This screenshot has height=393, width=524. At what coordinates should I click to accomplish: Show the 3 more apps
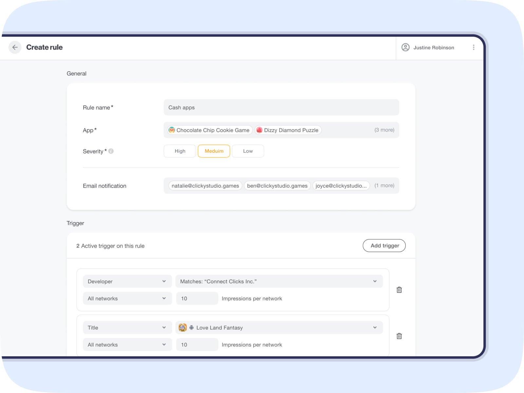click(x=384, y=130)
